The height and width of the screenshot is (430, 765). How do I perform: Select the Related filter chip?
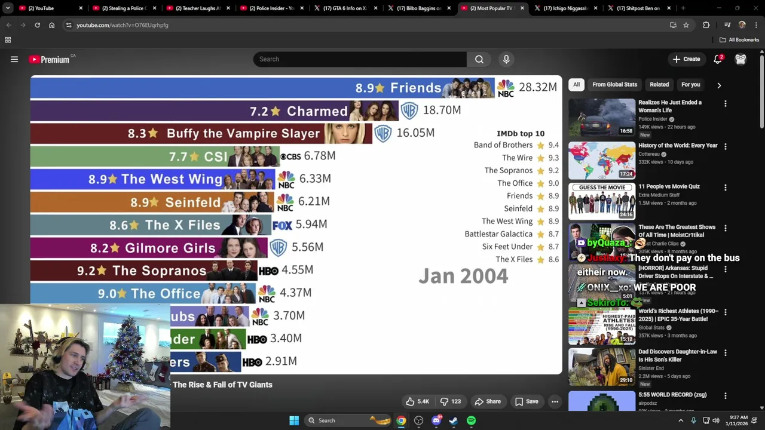click(x=659, y=85)
